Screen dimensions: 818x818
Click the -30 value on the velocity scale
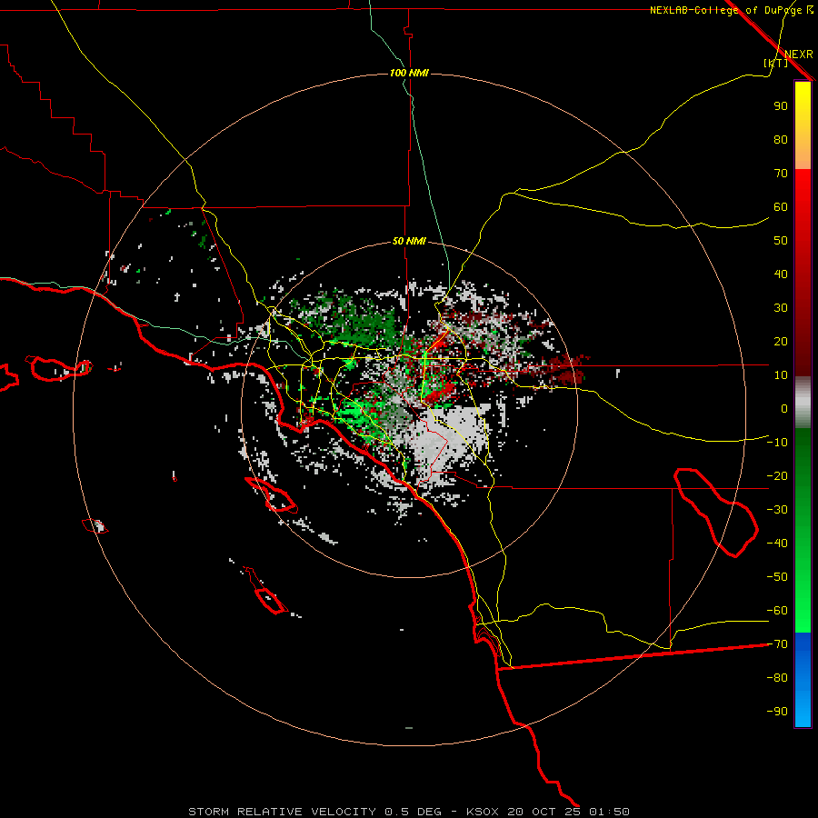pyautogui.click(x=777, y=510)
